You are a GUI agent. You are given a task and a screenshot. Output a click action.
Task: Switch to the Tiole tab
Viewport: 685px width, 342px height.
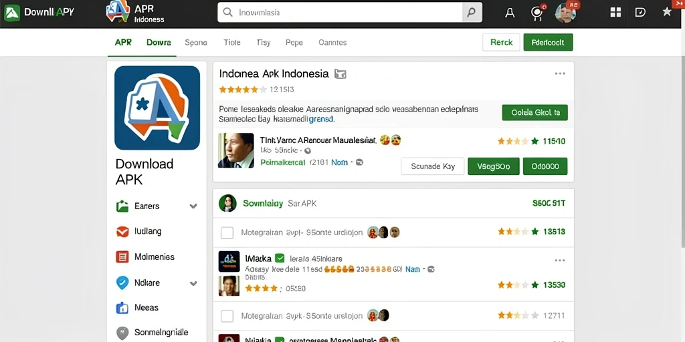click(232, 42)
